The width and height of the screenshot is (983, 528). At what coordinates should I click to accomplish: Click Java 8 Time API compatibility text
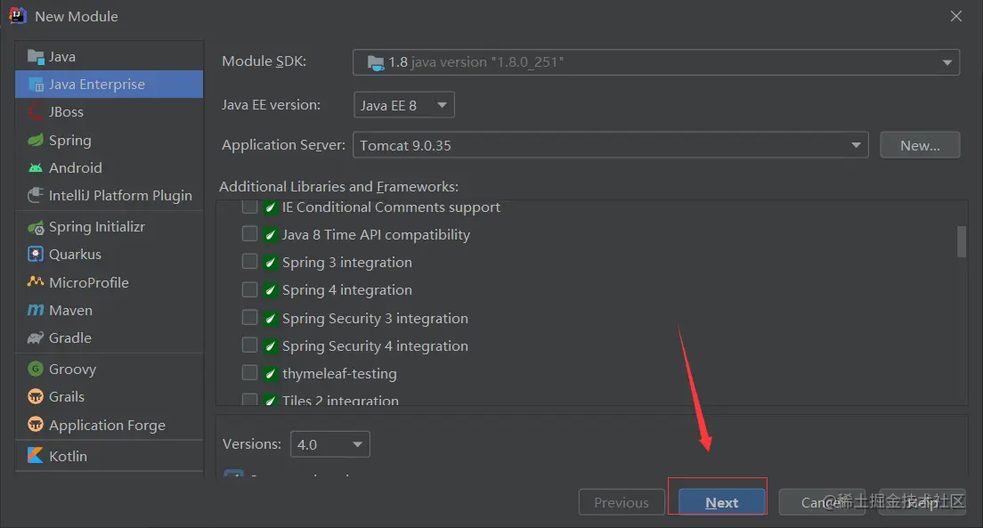point(376,234)
